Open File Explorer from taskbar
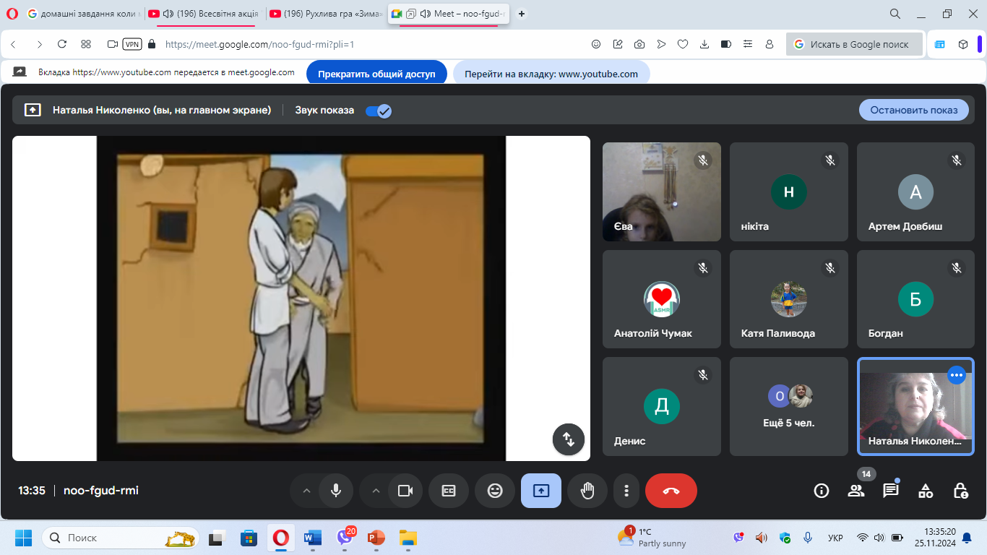The image size is (987, 555). click(x=408, y=538)
